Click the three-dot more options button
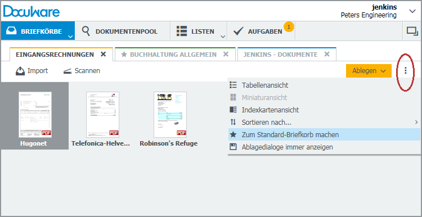 click(406, 71)
